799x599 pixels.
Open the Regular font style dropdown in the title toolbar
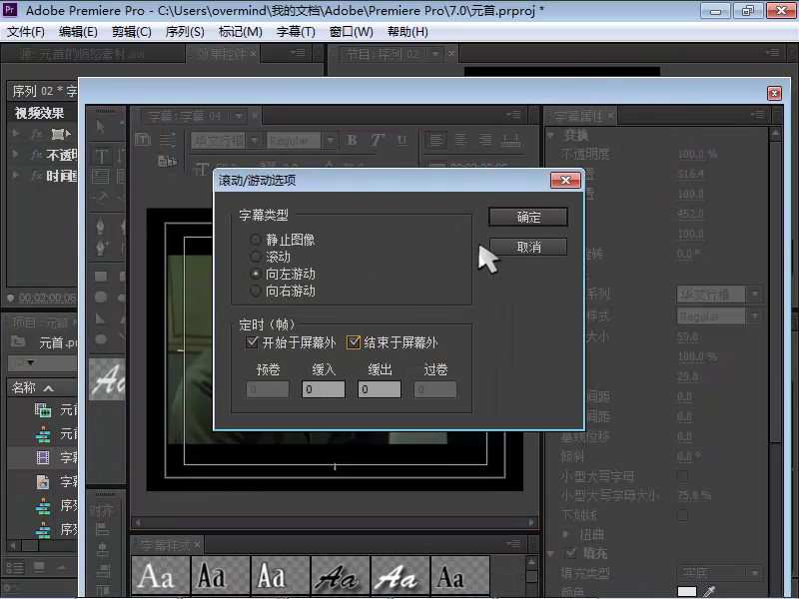click(x=331, y=141)
